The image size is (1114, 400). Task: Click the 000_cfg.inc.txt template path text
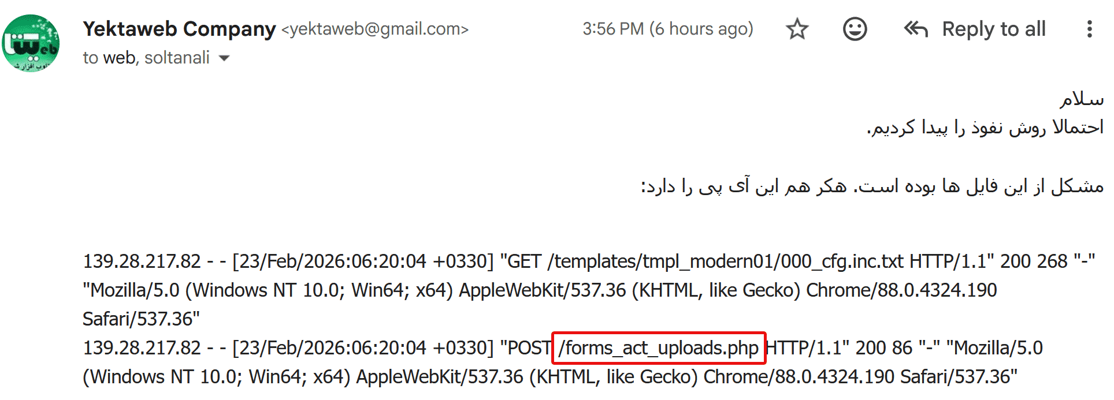click(725, 261)
